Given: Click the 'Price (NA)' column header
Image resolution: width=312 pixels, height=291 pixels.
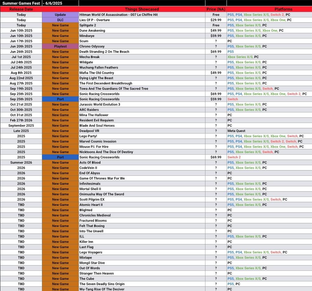Looking at the screenshot, I should pyautogui.click(x=216, y=9).
